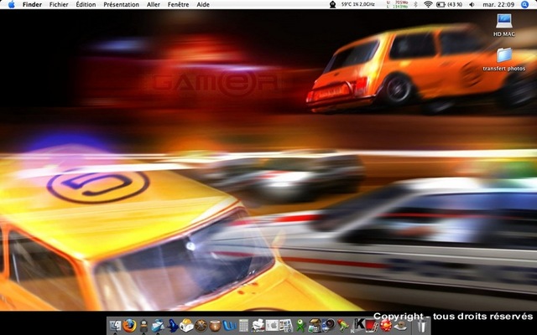Open Finder from the dock
This screenshot has height=335, width=537.
coord(115,326)
